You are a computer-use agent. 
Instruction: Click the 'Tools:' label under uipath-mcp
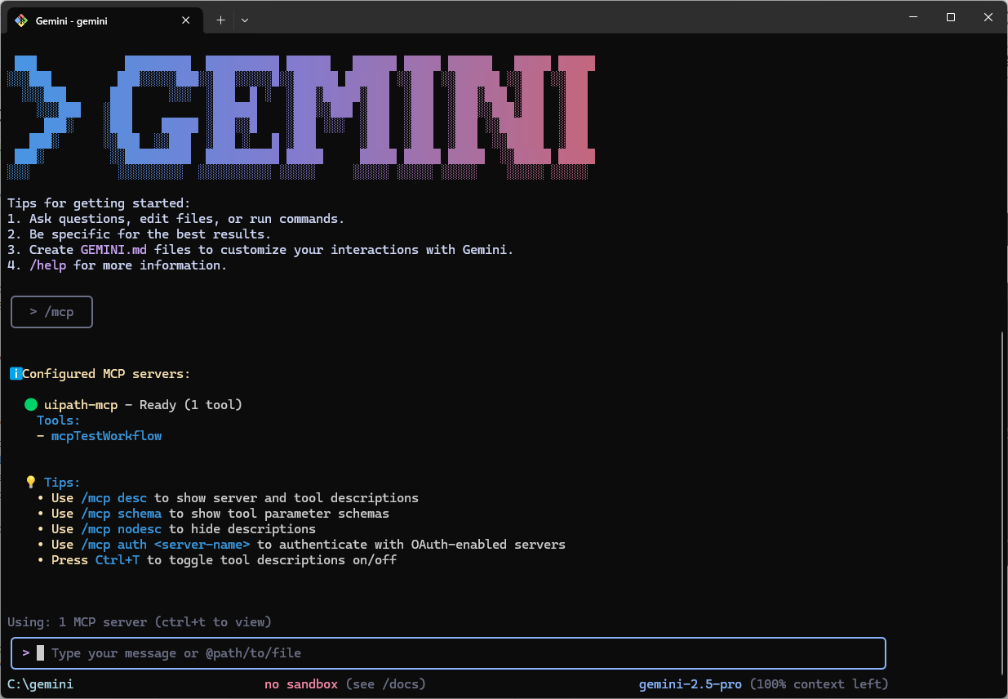[x=59, y=421]
